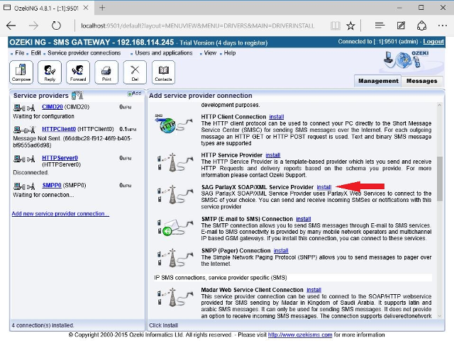454x343 pixels.
Task: Install SAG ParlayX SOAP/XML Service Provider
Action: pos(324,187)
